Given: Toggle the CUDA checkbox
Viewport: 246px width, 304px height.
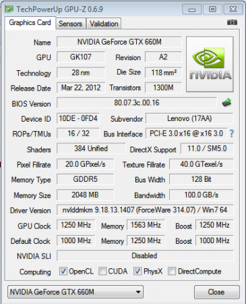Looking at the screenshot, I should point(102,271).
